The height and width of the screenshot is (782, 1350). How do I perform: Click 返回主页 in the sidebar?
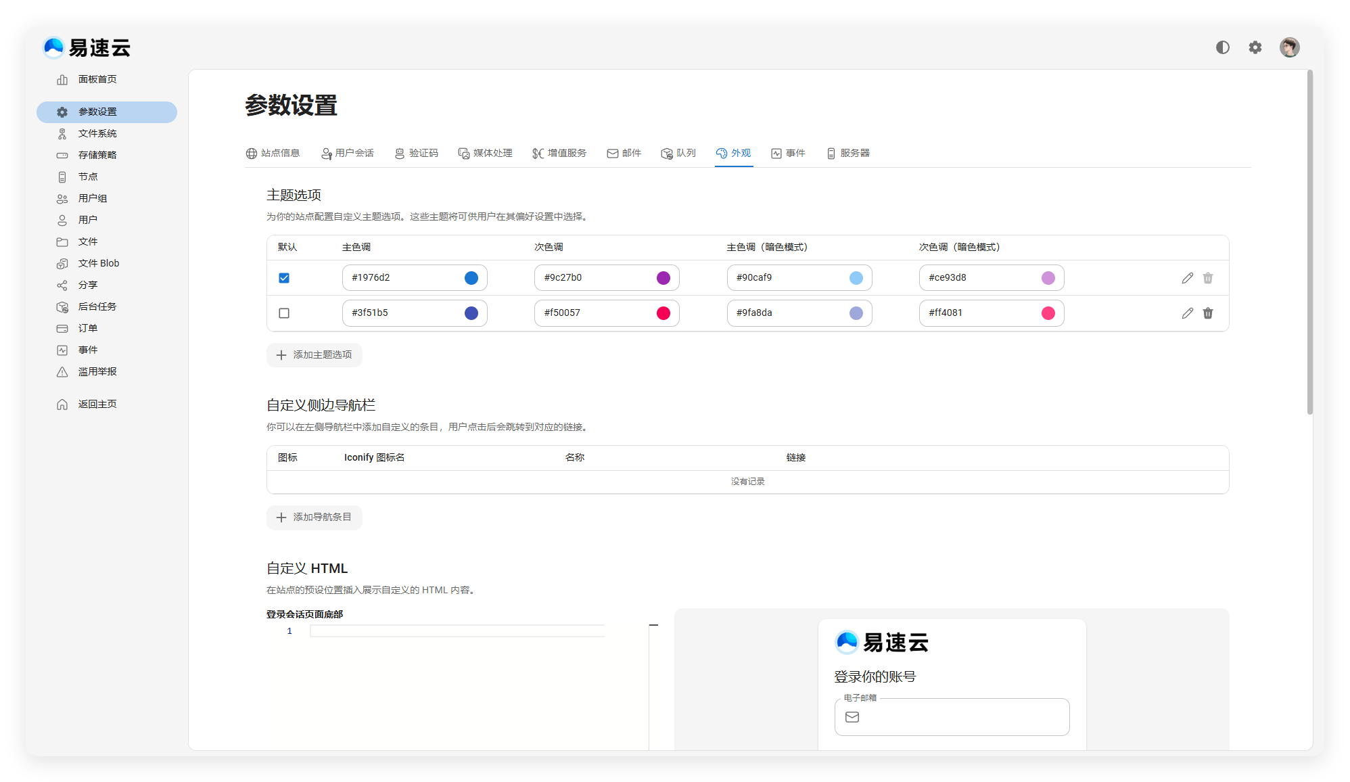pos(97,404)
